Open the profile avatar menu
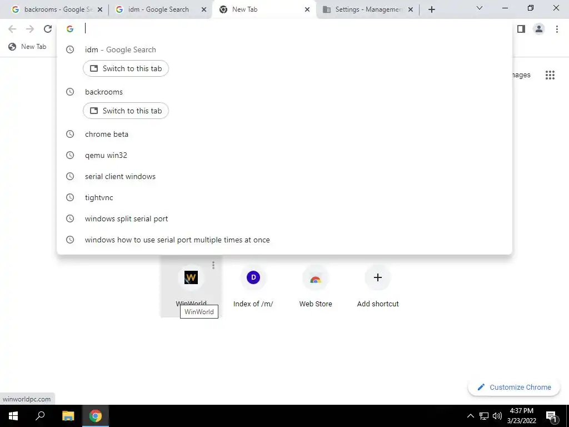The image size is (569, 427). click(x=539, y=29)
